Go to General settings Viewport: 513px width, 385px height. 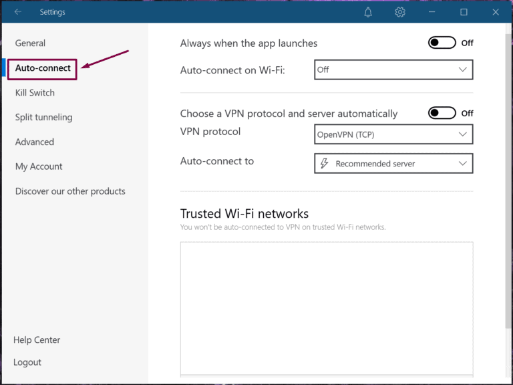30,43
